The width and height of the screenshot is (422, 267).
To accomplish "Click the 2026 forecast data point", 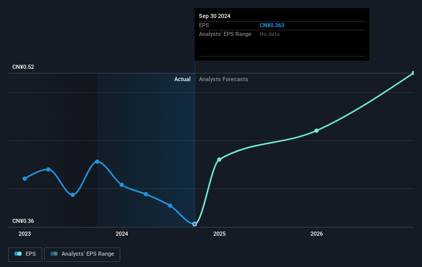I will click(x=317, y=131).
